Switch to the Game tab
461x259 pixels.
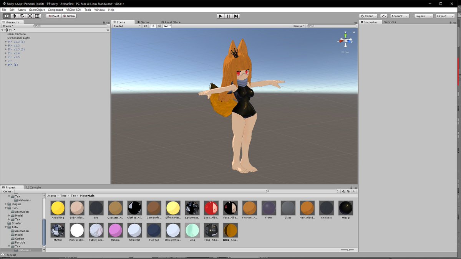click(143, 22)
